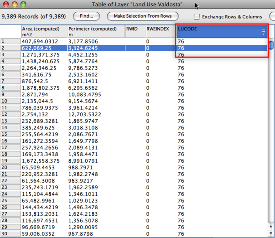This screenshot has height=238, width=275.
Task: Click perimeter value 12,703.5322 in row 12
Action: coord(85,114)
